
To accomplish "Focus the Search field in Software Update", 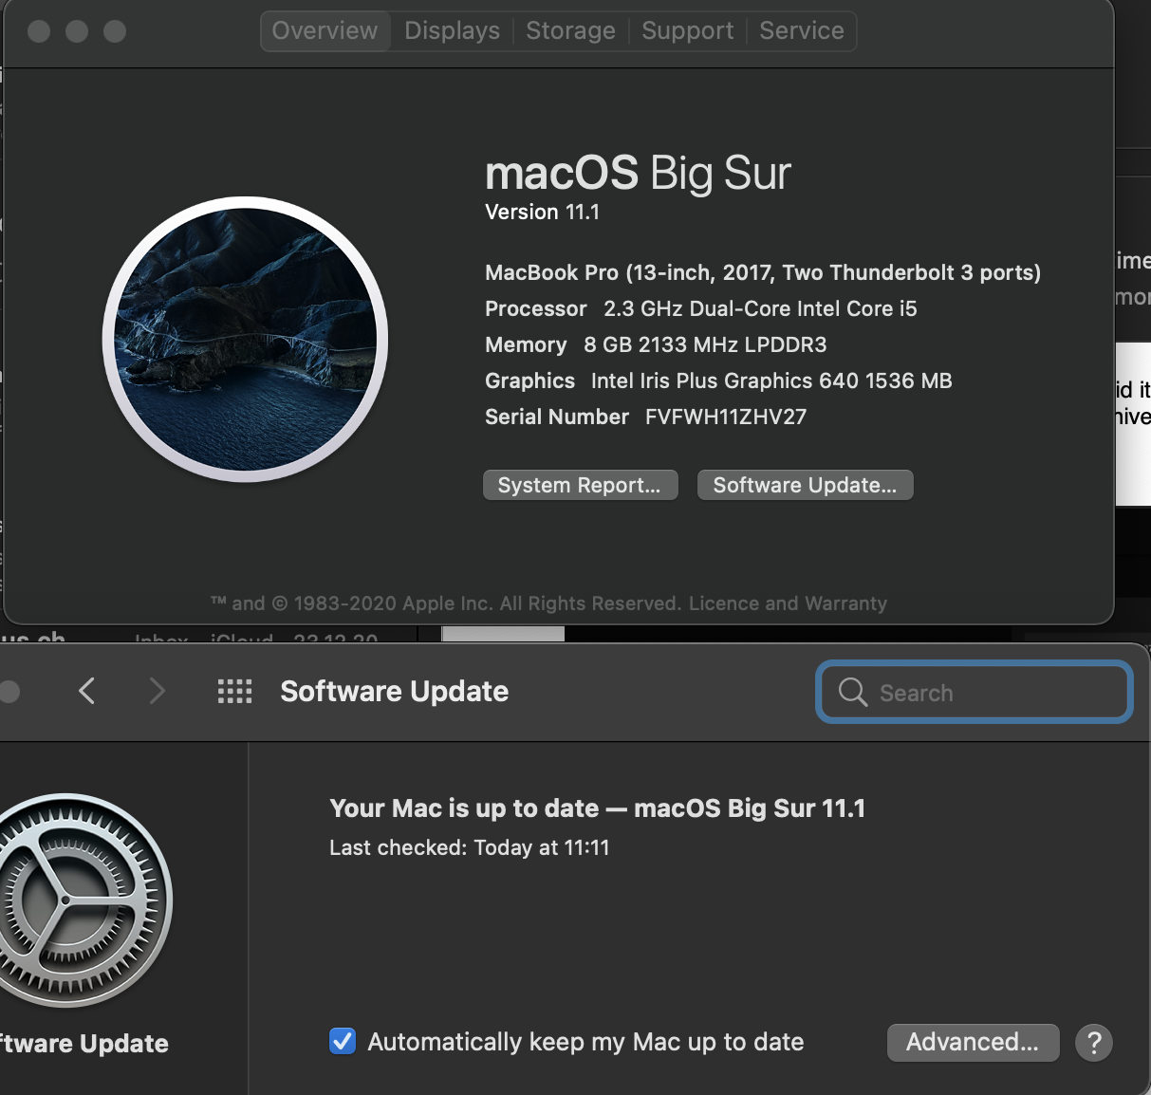I will tap(975, 692).
